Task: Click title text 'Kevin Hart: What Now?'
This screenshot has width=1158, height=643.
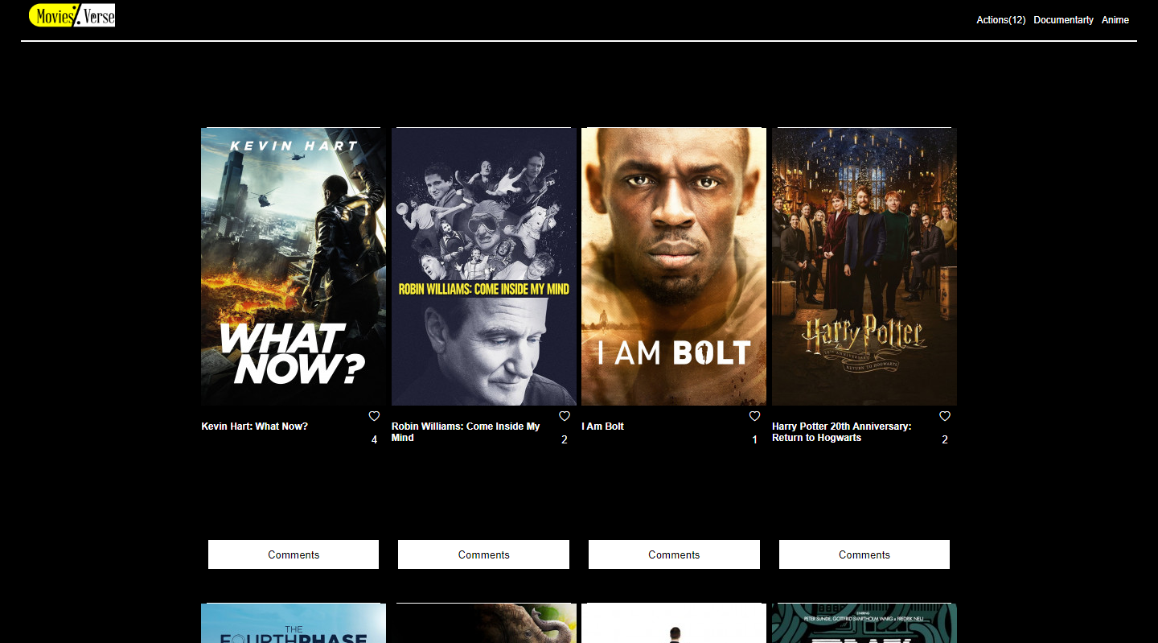Action: coord(254,427)
